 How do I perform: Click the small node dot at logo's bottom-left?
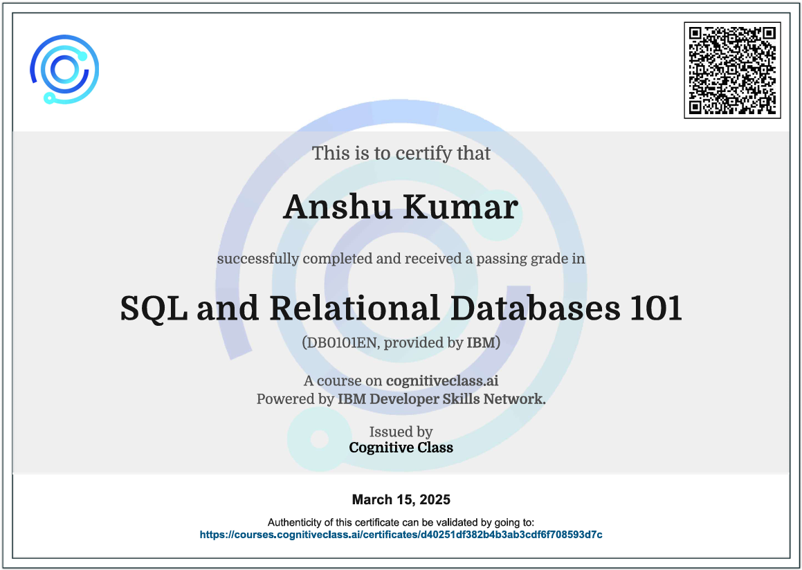pyautogui.click(x=49, y=98)
